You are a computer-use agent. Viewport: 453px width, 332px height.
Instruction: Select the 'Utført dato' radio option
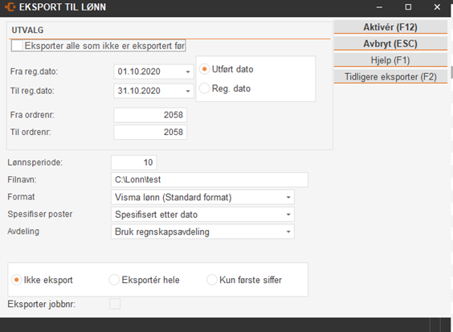point(205,69)
